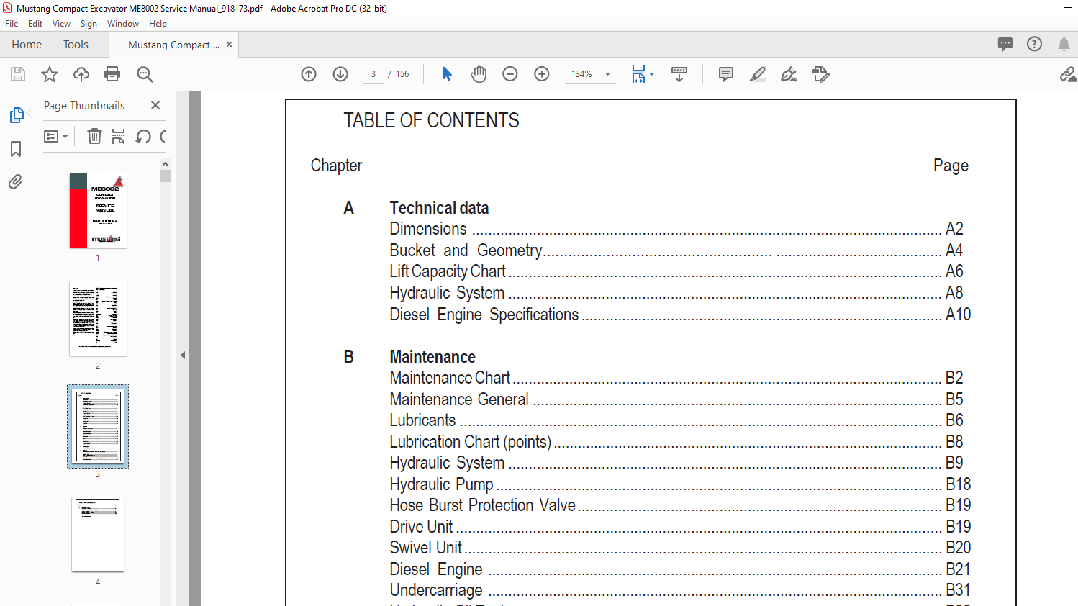Select page 4 thumbnail
The width and height of the screenshot is (1078, 606).
98,535
